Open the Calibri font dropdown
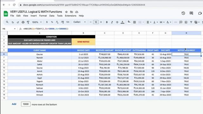 (x=79, y=22)
